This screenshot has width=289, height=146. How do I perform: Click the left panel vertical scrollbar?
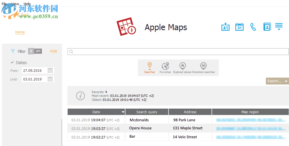coord(62,132)
